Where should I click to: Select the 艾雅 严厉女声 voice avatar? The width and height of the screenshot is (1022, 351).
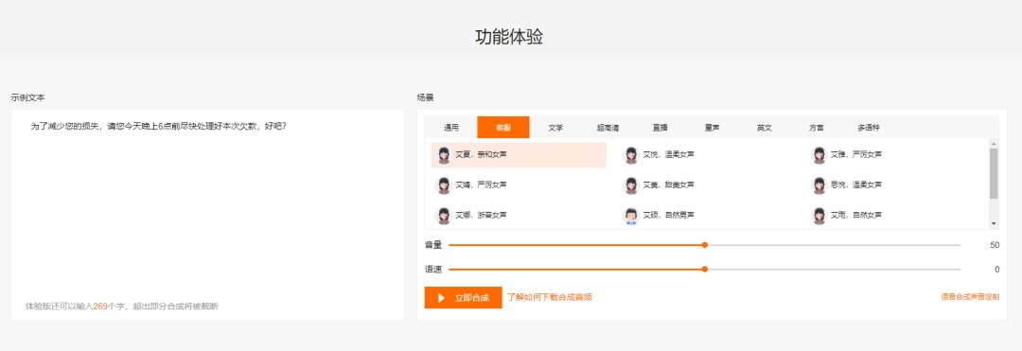(x=819, y=155)
